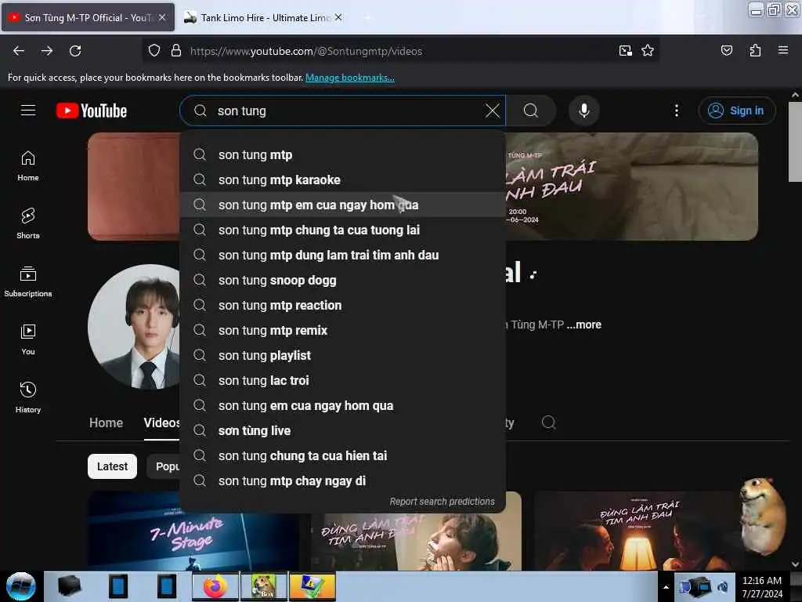Clear the search box with the X icon
The width and height of the screenshot is (802, 602).
492,111
